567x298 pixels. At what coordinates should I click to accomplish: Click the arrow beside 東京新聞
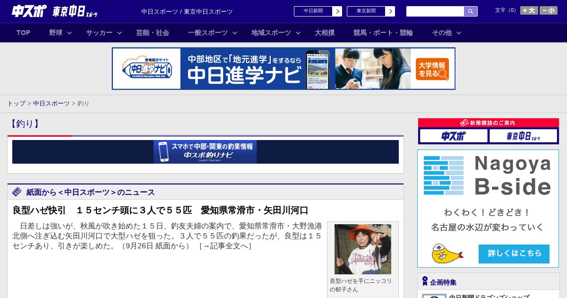pyautogui.click(x=390, y=11)
